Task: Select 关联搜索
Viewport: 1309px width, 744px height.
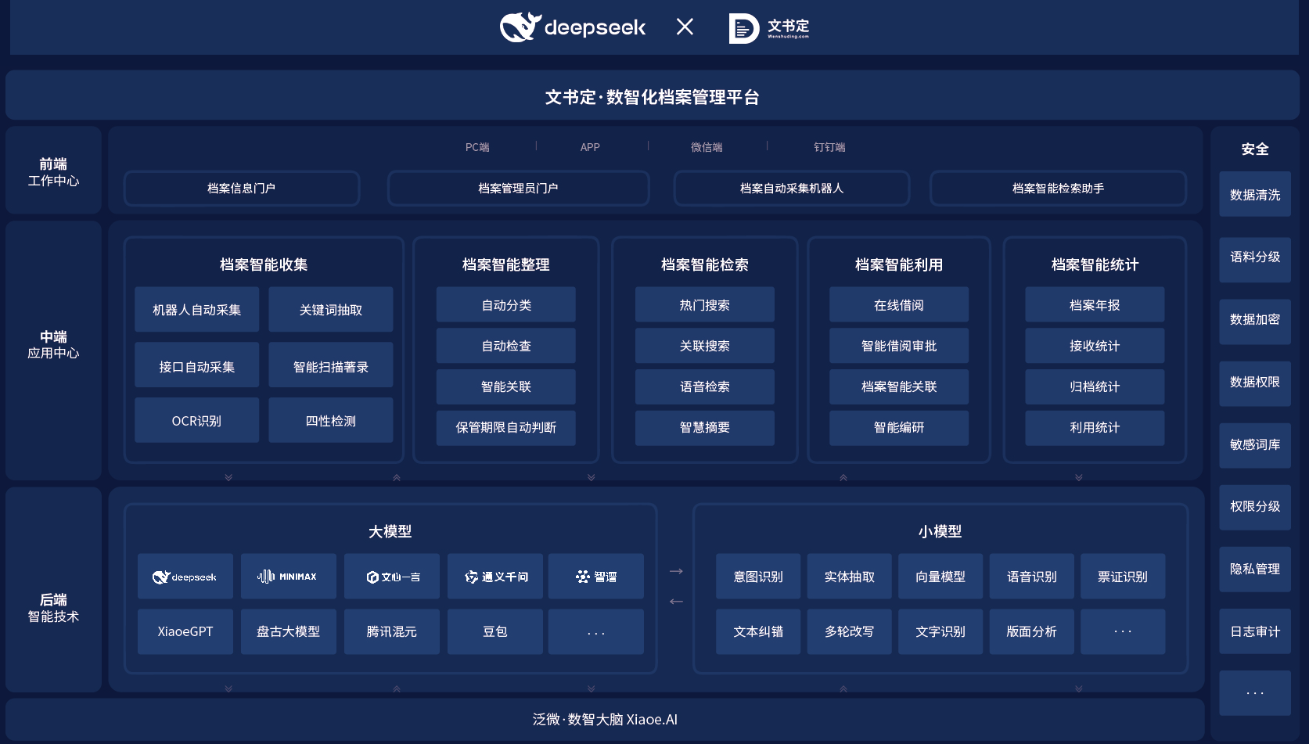Action: 705,346
